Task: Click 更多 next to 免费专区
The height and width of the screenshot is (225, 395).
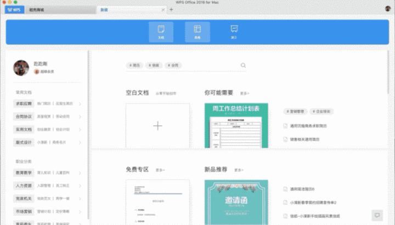Action: (x=160, y=170)
